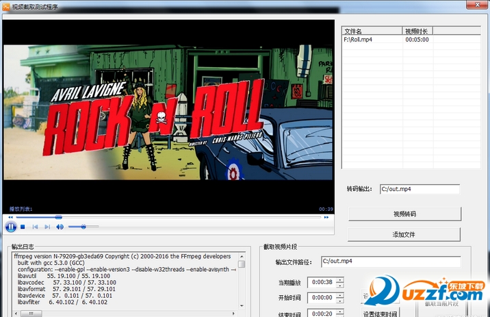
Task: Click the 转码输出 path field
Action: pos(420,189)
